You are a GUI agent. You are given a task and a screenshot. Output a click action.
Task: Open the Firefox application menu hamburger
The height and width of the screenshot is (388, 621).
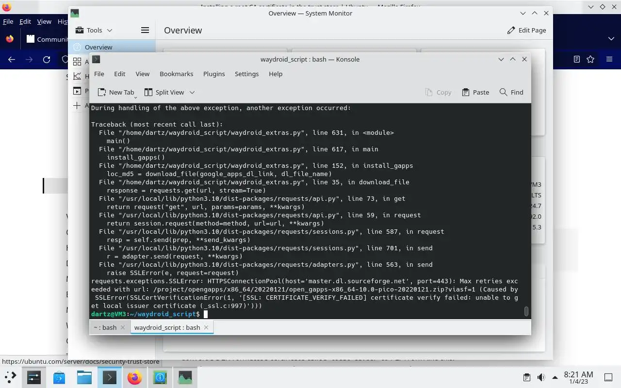point(609,59)
